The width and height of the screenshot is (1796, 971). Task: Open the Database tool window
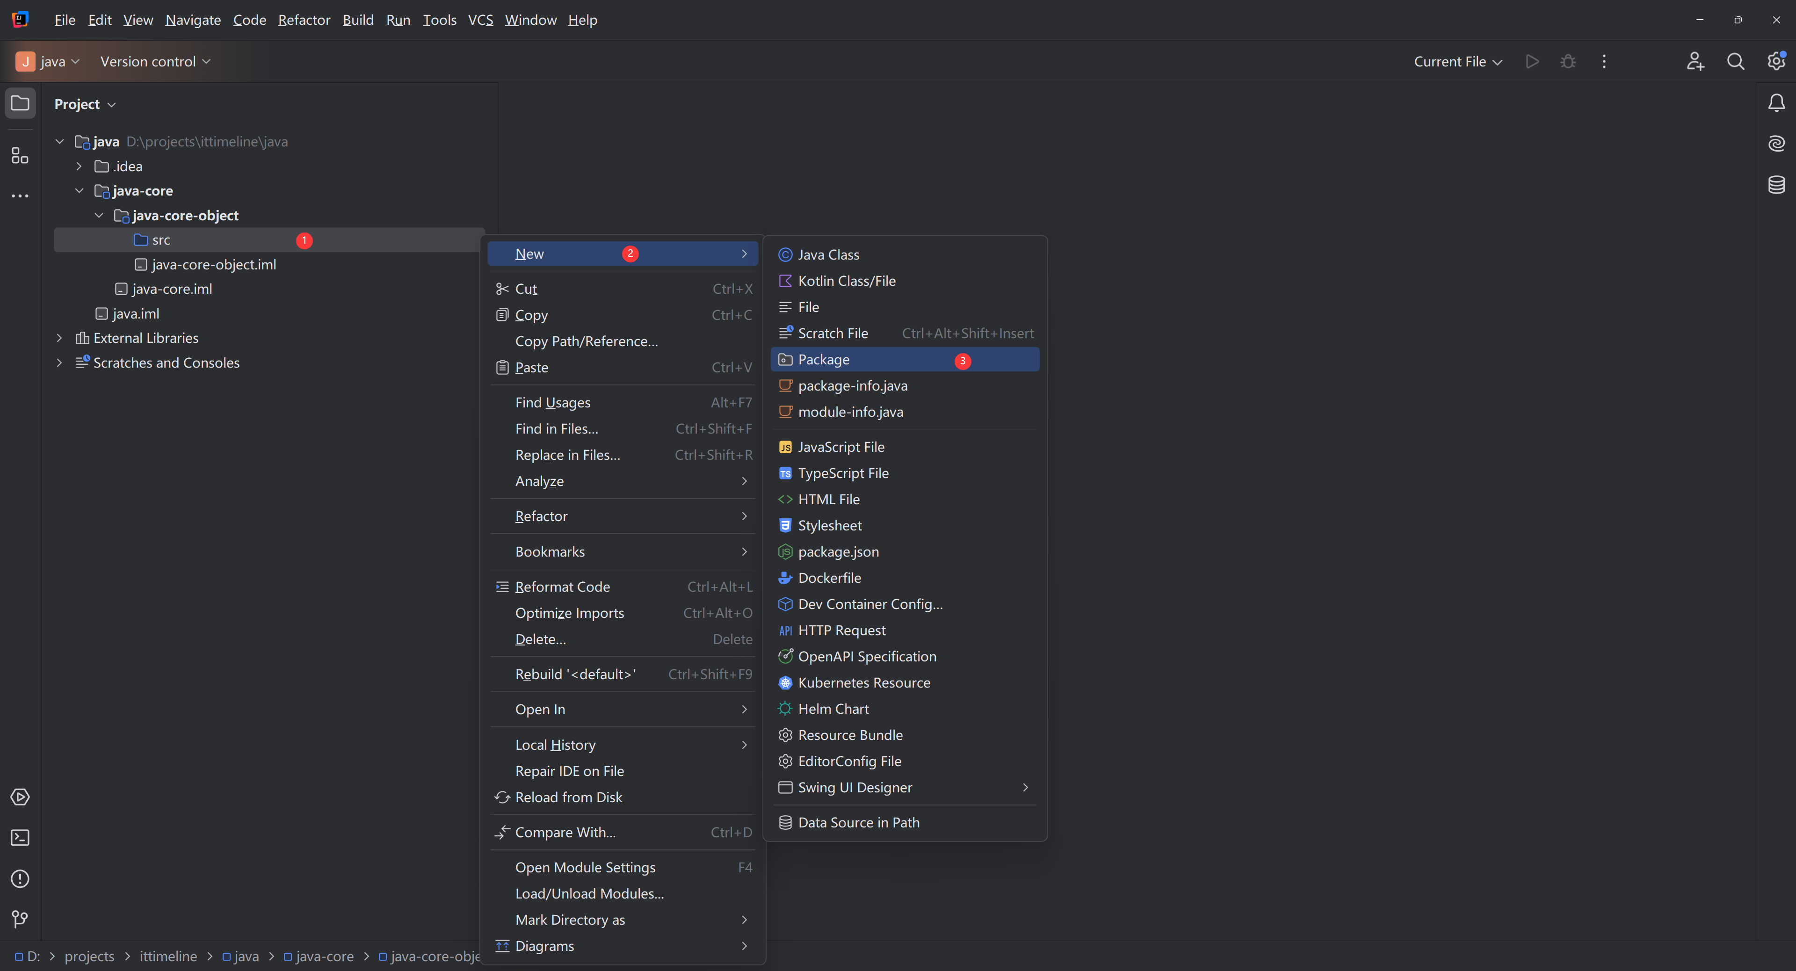point(1776,185)
